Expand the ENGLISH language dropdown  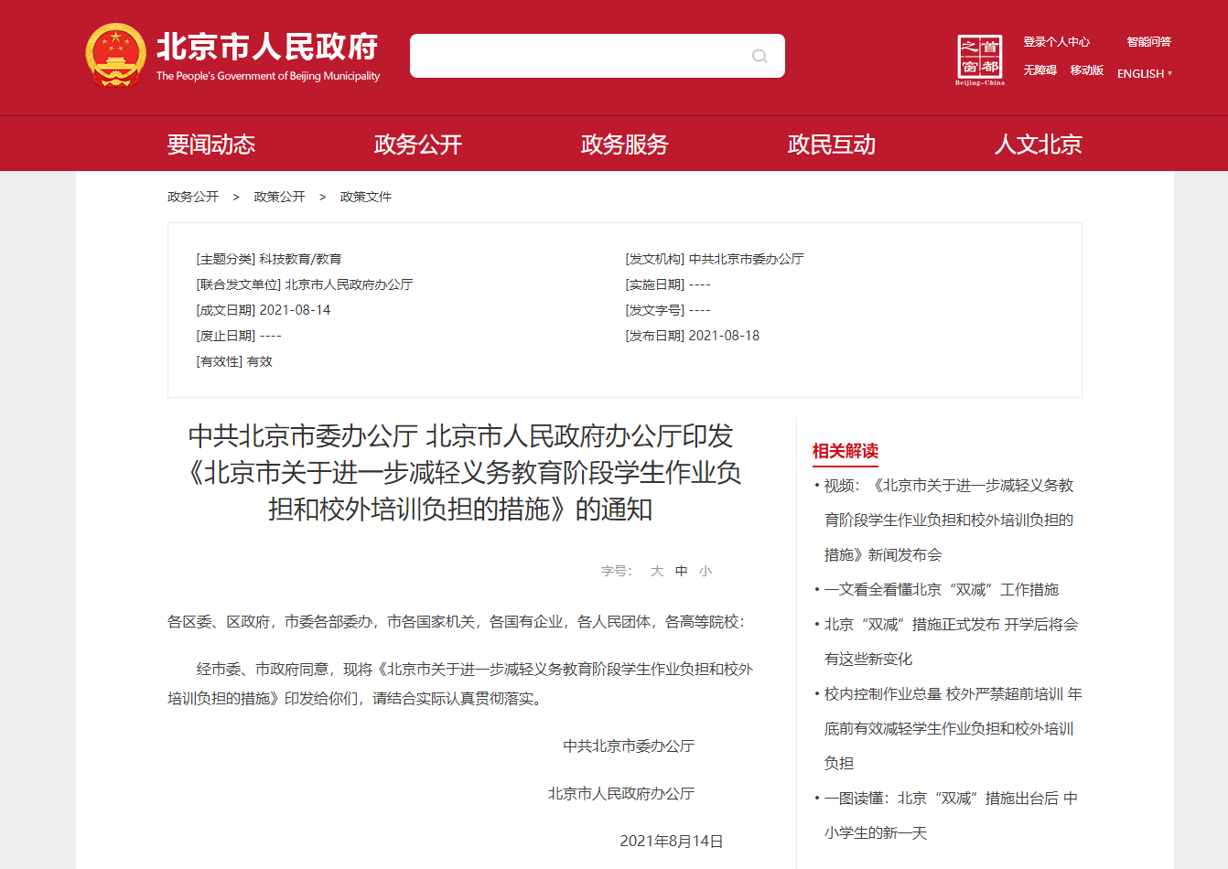click(x=1144, y=74)
